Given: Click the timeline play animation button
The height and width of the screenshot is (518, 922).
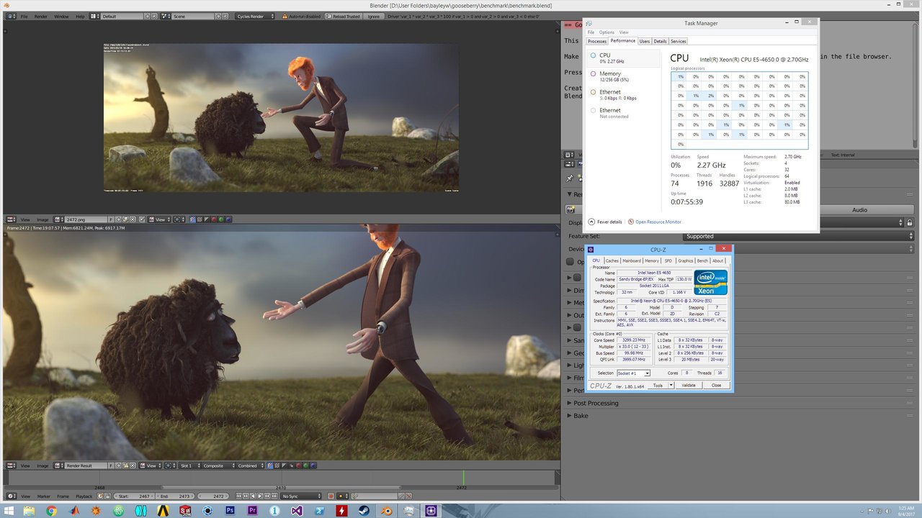Looking at the screenshot, I should pos(259,496).
